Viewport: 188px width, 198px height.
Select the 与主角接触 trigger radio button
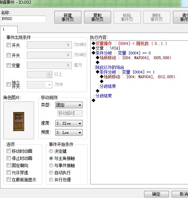[51, 158]
